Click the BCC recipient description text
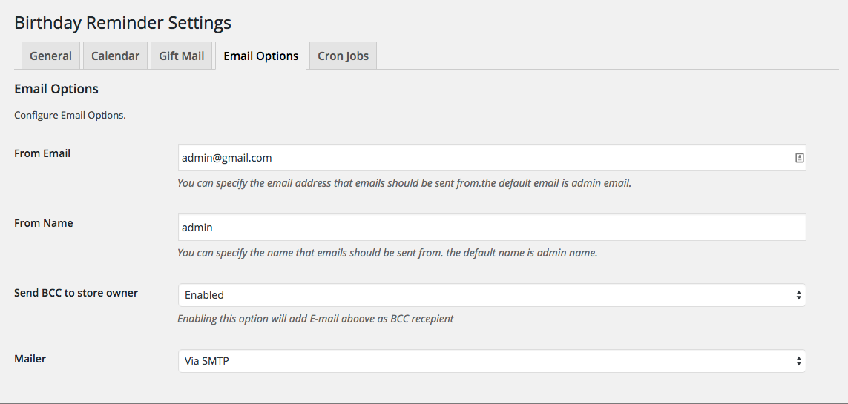Screen dimensions: 848x404 (x=315, y=319)
